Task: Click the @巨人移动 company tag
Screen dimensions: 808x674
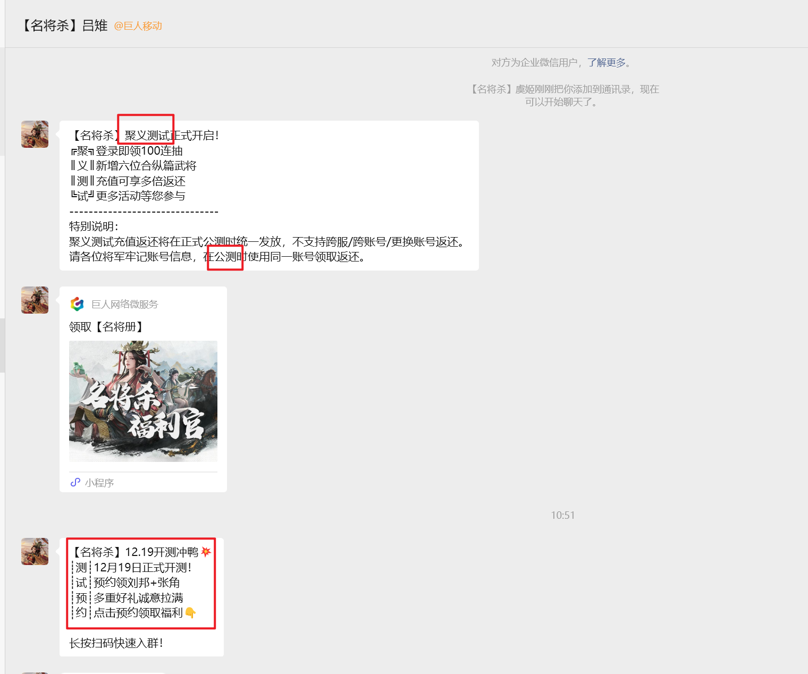Action: coord(138,26)
